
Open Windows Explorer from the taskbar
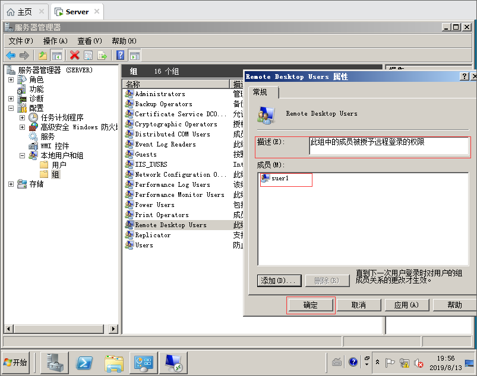click(x=114, y=362)
